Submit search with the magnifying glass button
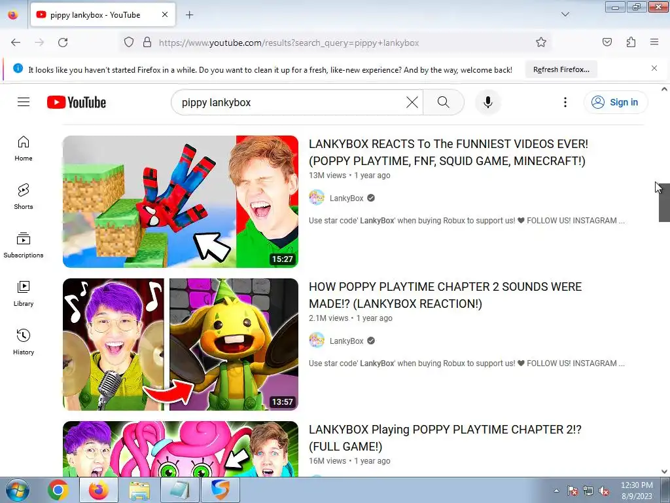The height and width of the screenshot is (503, 670). click(x=444, y=102)
